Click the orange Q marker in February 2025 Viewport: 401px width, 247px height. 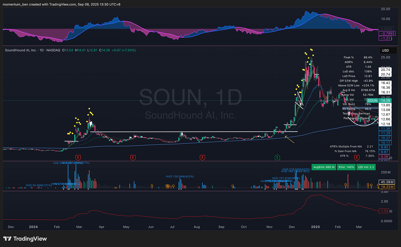point(346,185)
